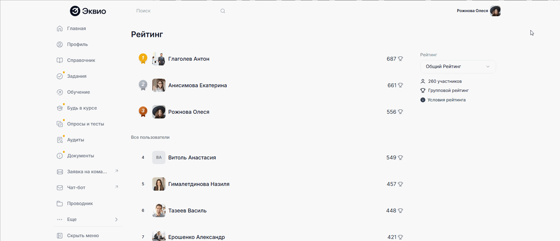Select Опросы и тесты in the sidebar
This screenshot has width=560, height=241.
click(85, 124)
